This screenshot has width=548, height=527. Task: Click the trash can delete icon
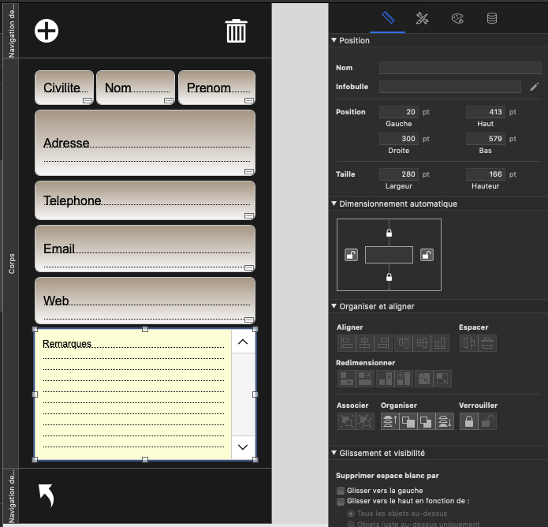[236, 31]
